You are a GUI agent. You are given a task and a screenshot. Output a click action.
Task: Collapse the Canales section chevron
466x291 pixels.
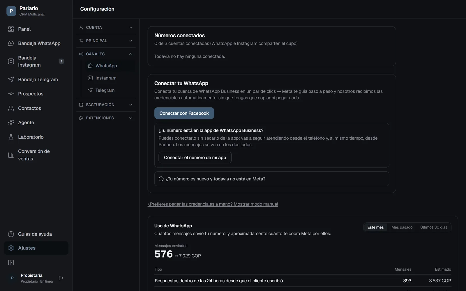131,54
